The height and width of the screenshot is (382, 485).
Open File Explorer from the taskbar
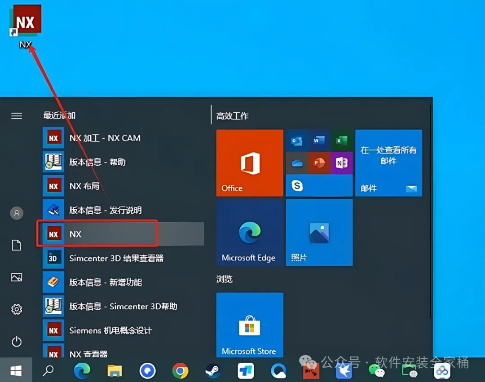115,371
